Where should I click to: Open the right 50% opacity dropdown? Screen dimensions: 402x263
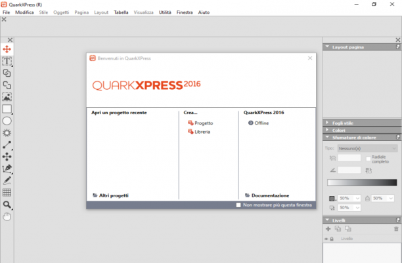[382, 198]
